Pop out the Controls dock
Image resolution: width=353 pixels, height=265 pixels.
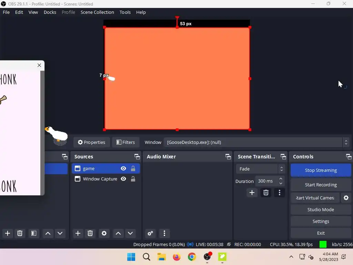[349, 157]
